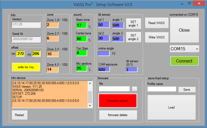Click the yellow write mx | my button

26,67
